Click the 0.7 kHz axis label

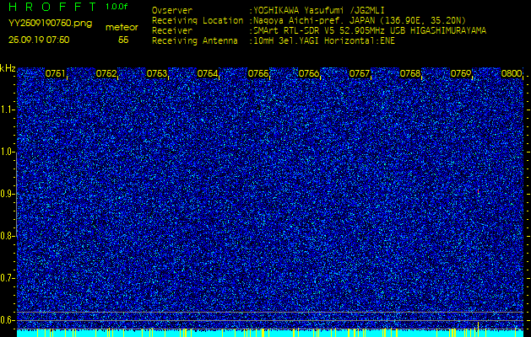point(6,279)
